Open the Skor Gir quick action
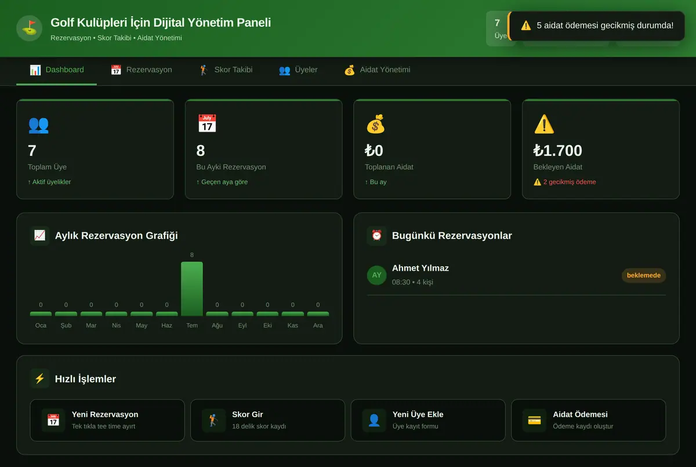The image size is (696, 467). [x=267, y=420]
